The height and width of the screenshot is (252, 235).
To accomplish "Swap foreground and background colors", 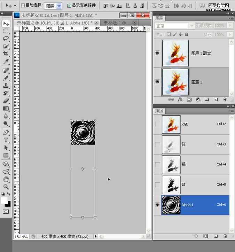I will tap(9, 194).
